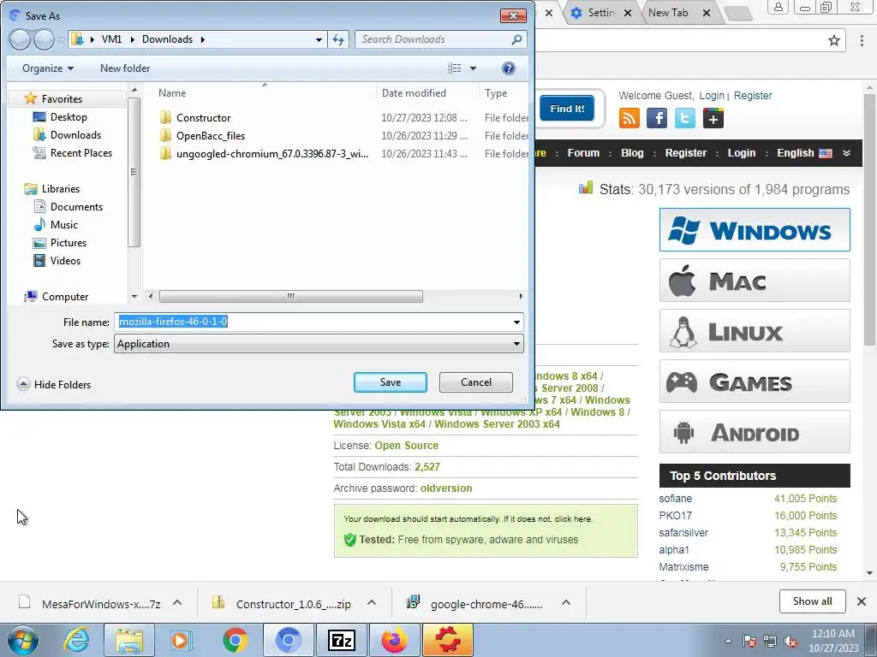Expand the address path history dropdown
The image size is (877, 657).
coord(319,39)
